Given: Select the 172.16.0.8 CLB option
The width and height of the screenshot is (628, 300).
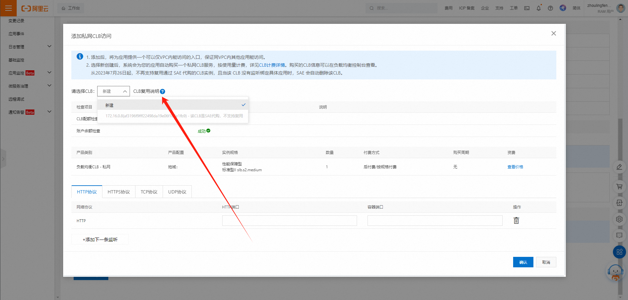Looking at the screenshot, I should click(173, 116).
